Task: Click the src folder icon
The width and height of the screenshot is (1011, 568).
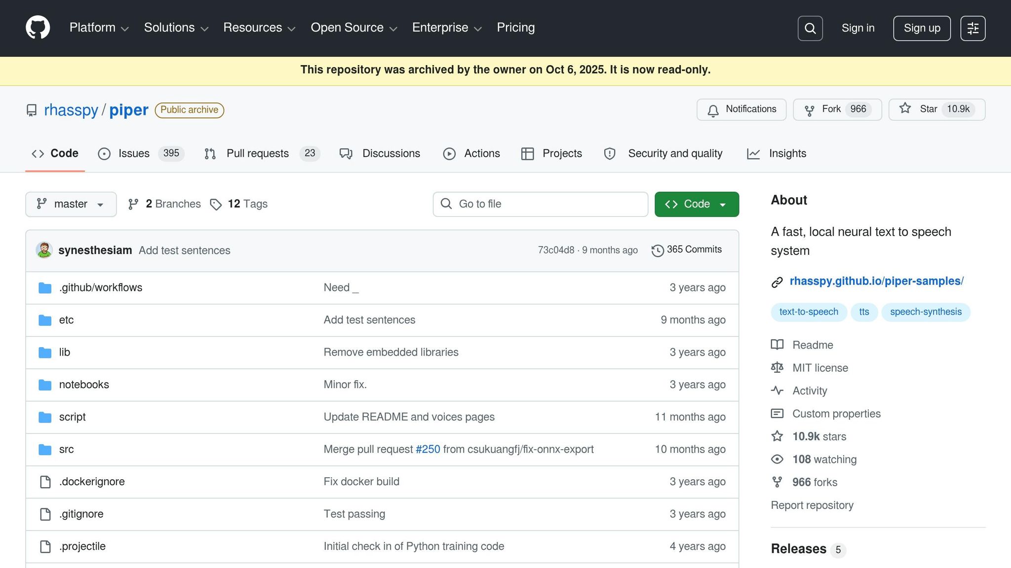Action: 45,450
